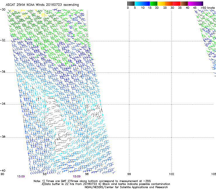
Task: Click the '99' longitude label
Action: pos(129,174)
